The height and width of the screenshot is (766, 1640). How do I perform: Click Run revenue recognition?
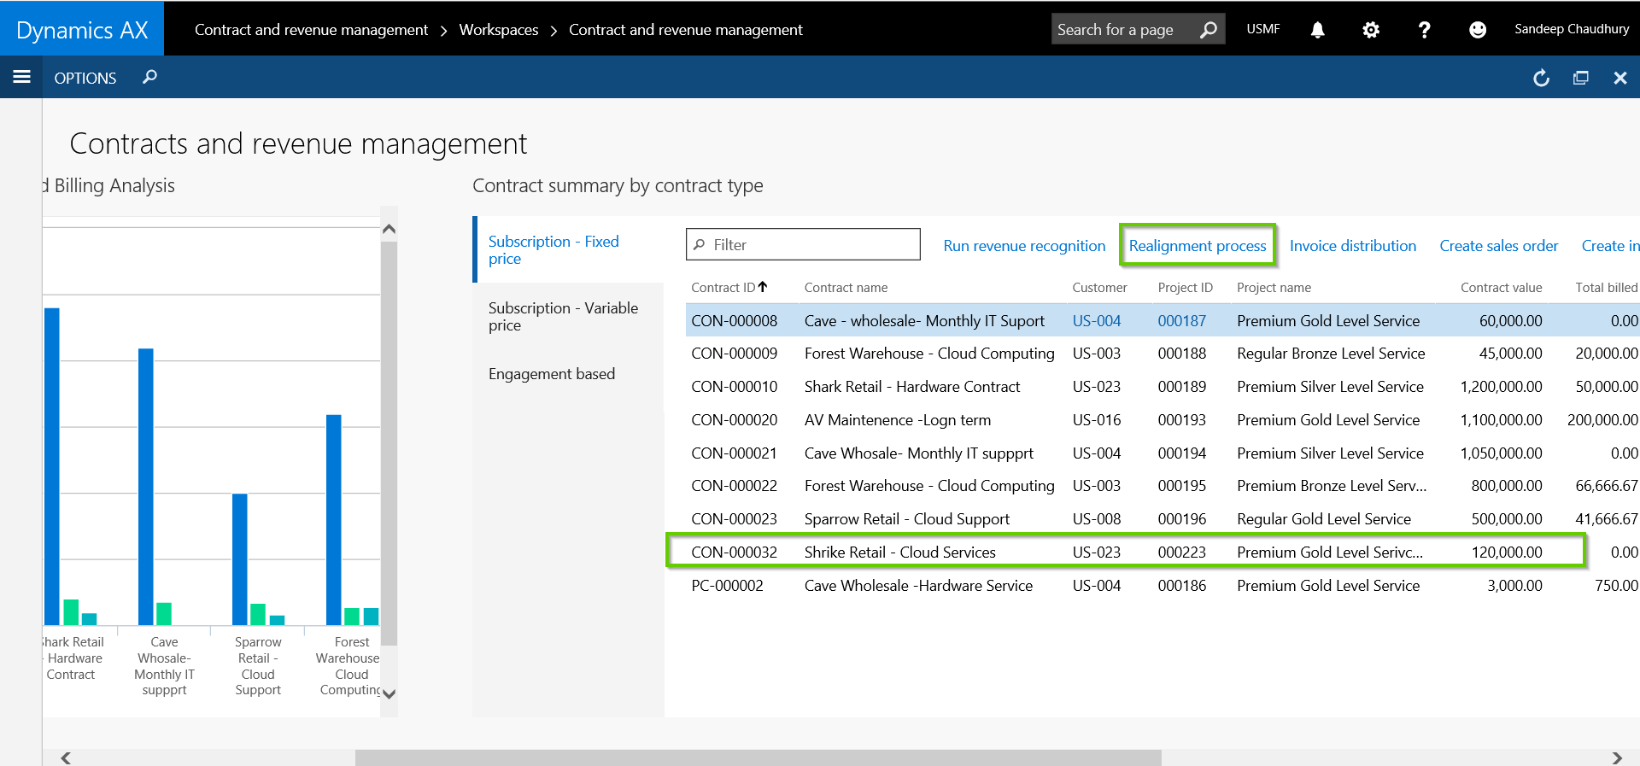(x=1024, y=246)
